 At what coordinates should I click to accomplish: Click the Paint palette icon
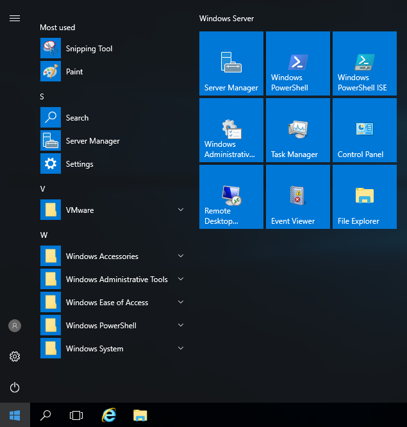(x=51, y=71)
